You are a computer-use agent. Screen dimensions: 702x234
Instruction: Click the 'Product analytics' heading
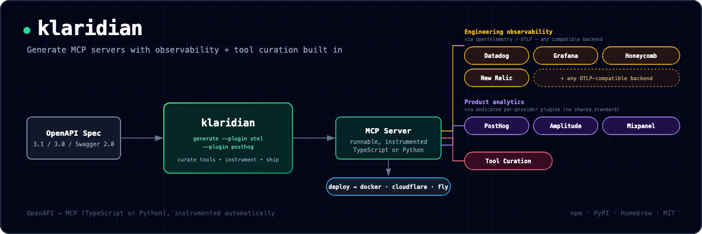click(x=494, y=102)
